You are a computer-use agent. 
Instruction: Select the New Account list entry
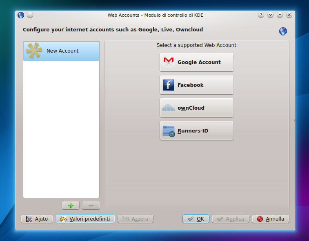tap(61, 51)
